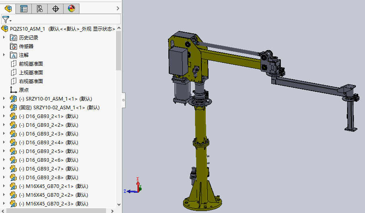Click the D16_GB93_2<1> part icon
Image resolution: width=365 pixels, height=213 pixels.
coord(14,116)
